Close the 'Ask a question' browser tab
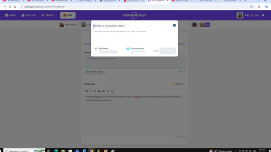The width and height of the screenshot is (271, 152). (x=167, y=1)
